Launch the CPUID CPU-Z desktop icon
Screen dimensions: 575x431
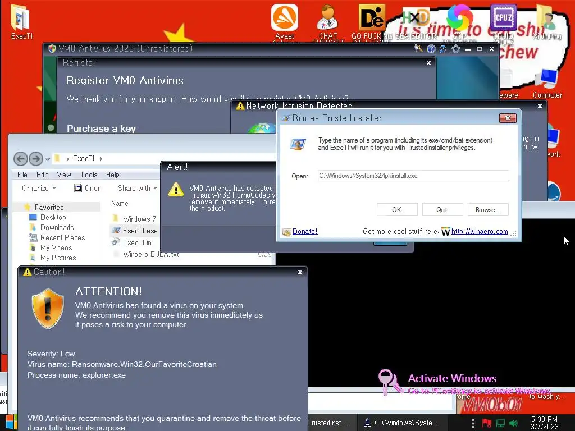pos(503,22)
